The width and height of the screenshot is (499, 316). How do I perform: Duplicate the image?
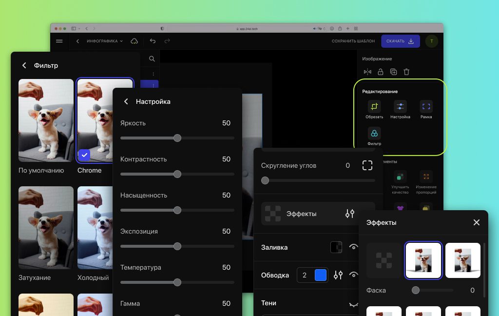[x=394, y=72]
